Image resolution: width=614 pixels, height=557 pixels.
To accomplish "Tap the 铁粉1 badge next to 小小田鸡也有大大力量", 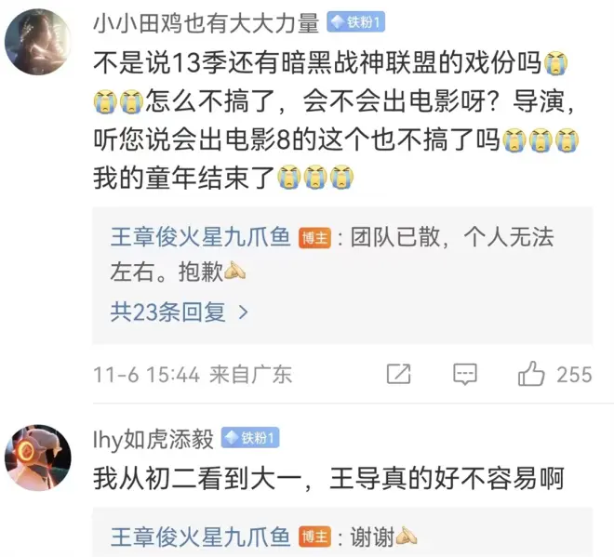I will coord(355,22).
